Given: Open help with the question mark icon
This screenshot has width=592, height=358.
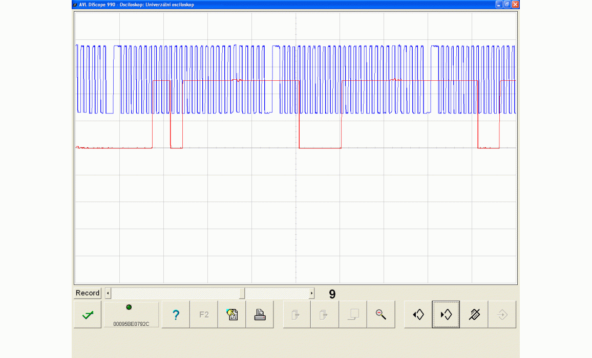Looking at the screenshot, I should [176, 315].
